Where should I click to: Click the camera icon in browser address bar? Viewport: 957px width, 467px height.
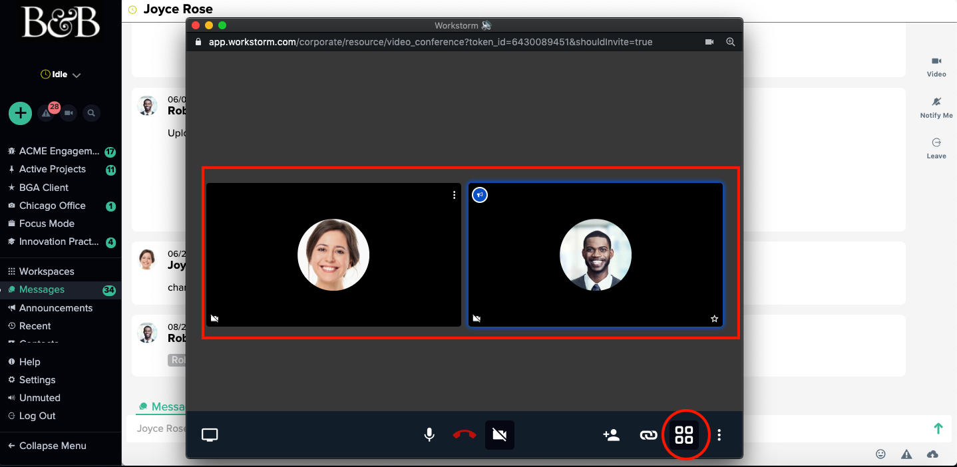709,42
